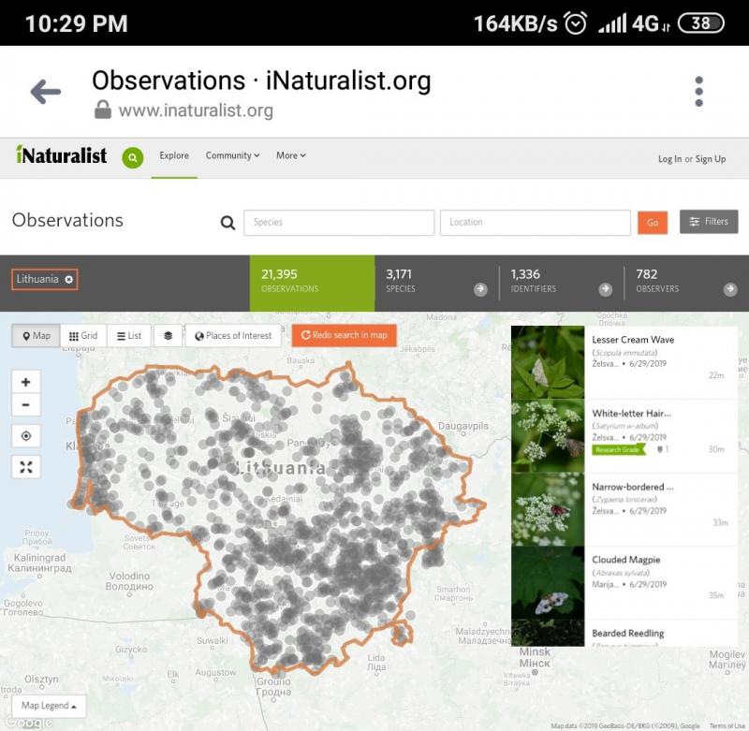Click the magnifier icon beside Species field
Image resolution: width=749 pixels, height=731 pixels.
228,223
